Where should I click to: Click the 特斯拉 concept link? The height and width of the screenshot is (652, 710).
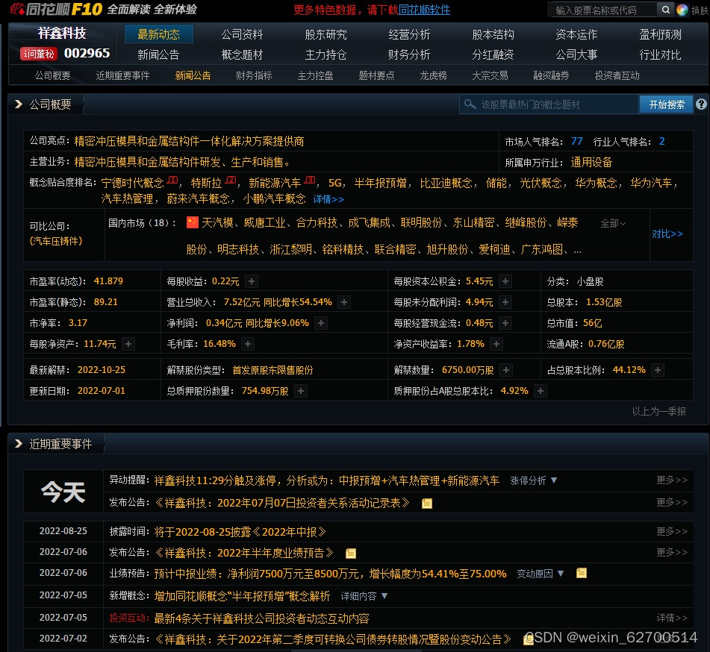(207, 183)
